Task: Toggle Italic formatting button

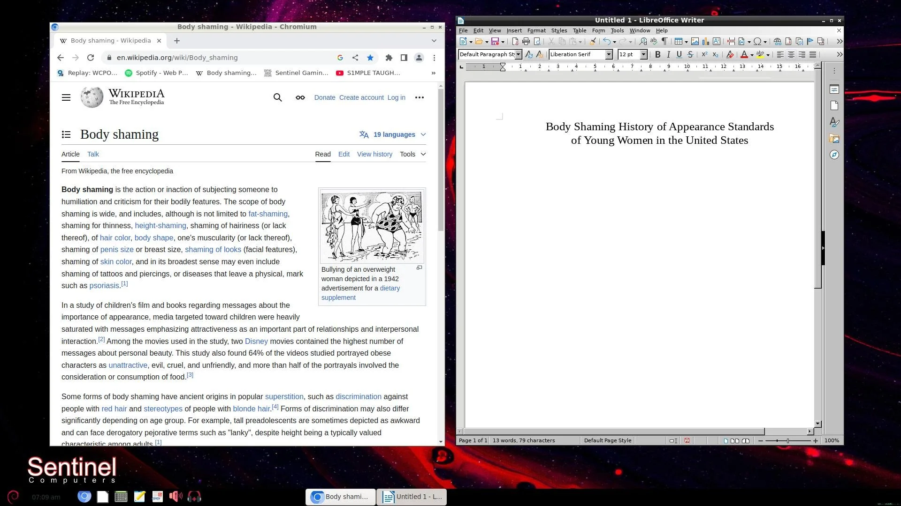Action: coord(668,55)
